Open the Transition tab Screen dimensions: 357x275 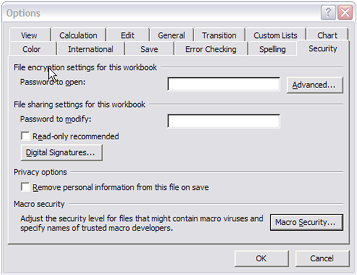(219, 36)
